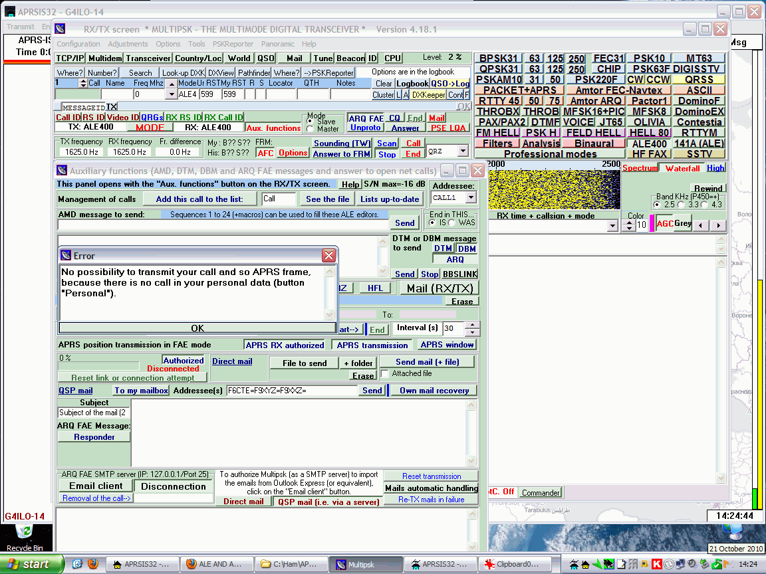This screenshot has width=766, height=574.
Task: Click the Grey button
Action: pos(682,223)
